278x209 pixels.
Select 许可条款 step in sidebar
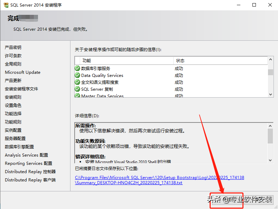(x=13, y=56)
